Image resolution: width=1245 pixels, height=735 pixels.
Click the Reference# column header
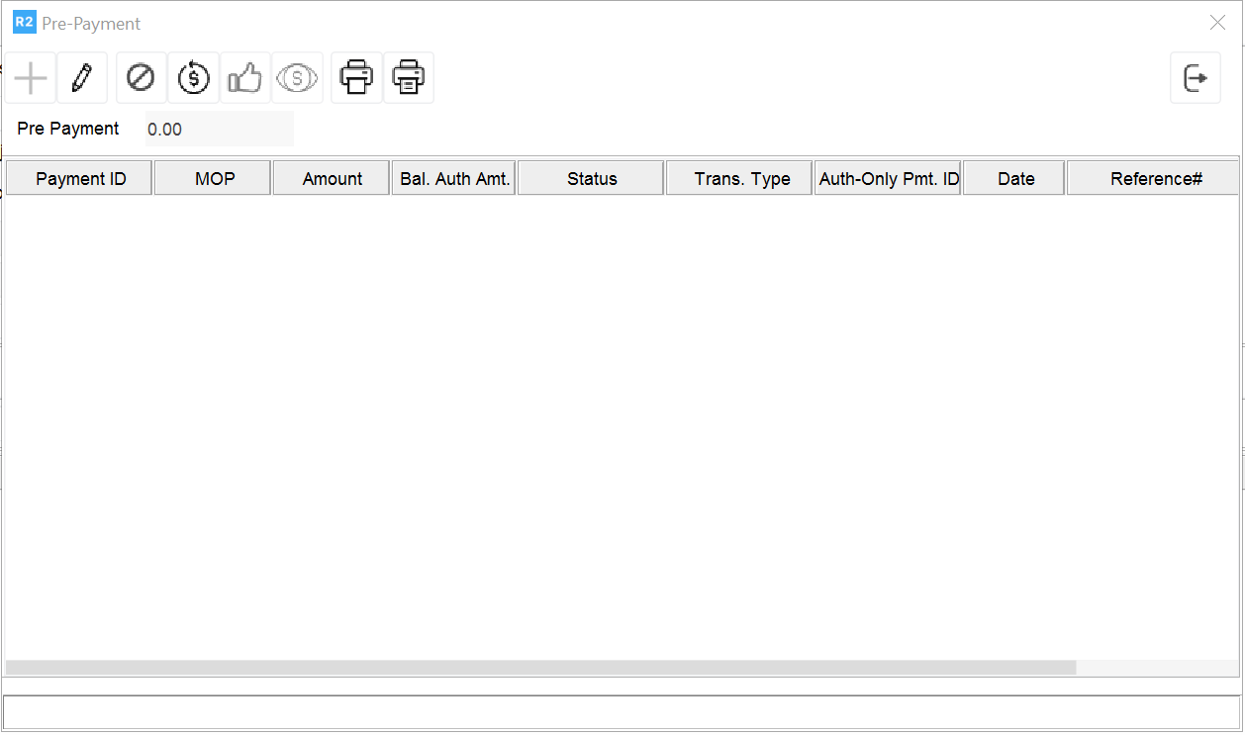pos(1154,179)
